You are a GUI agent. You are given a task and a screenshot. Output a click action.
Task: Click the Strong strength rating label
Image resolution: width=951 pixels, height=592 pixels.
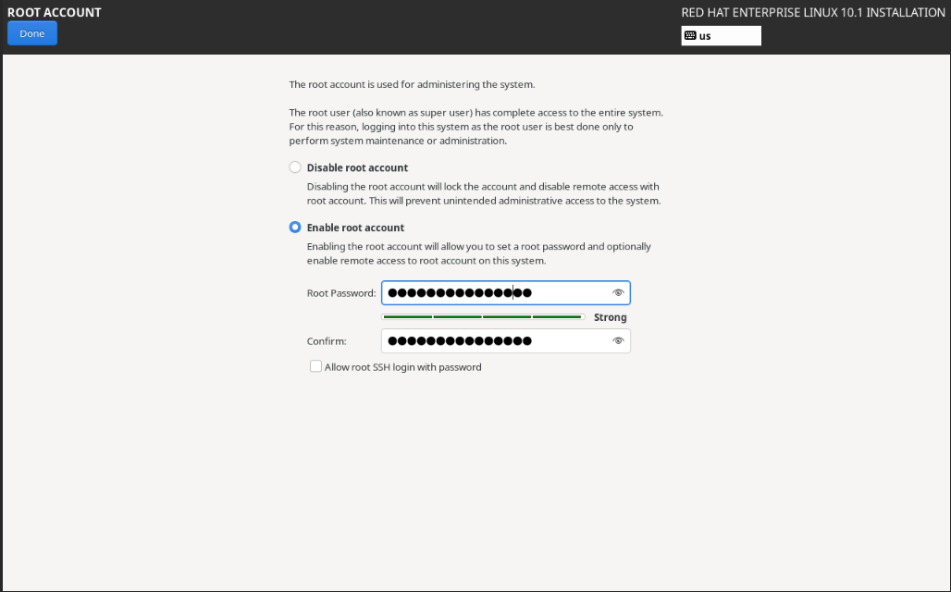click(610, 316)
